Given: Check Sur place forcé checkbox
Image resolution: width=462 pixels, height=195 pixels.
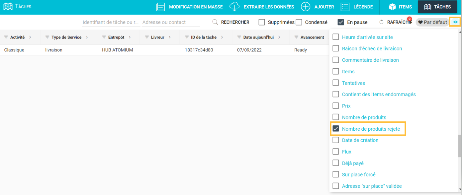Looking at the screenshot, I should [336, 174].
